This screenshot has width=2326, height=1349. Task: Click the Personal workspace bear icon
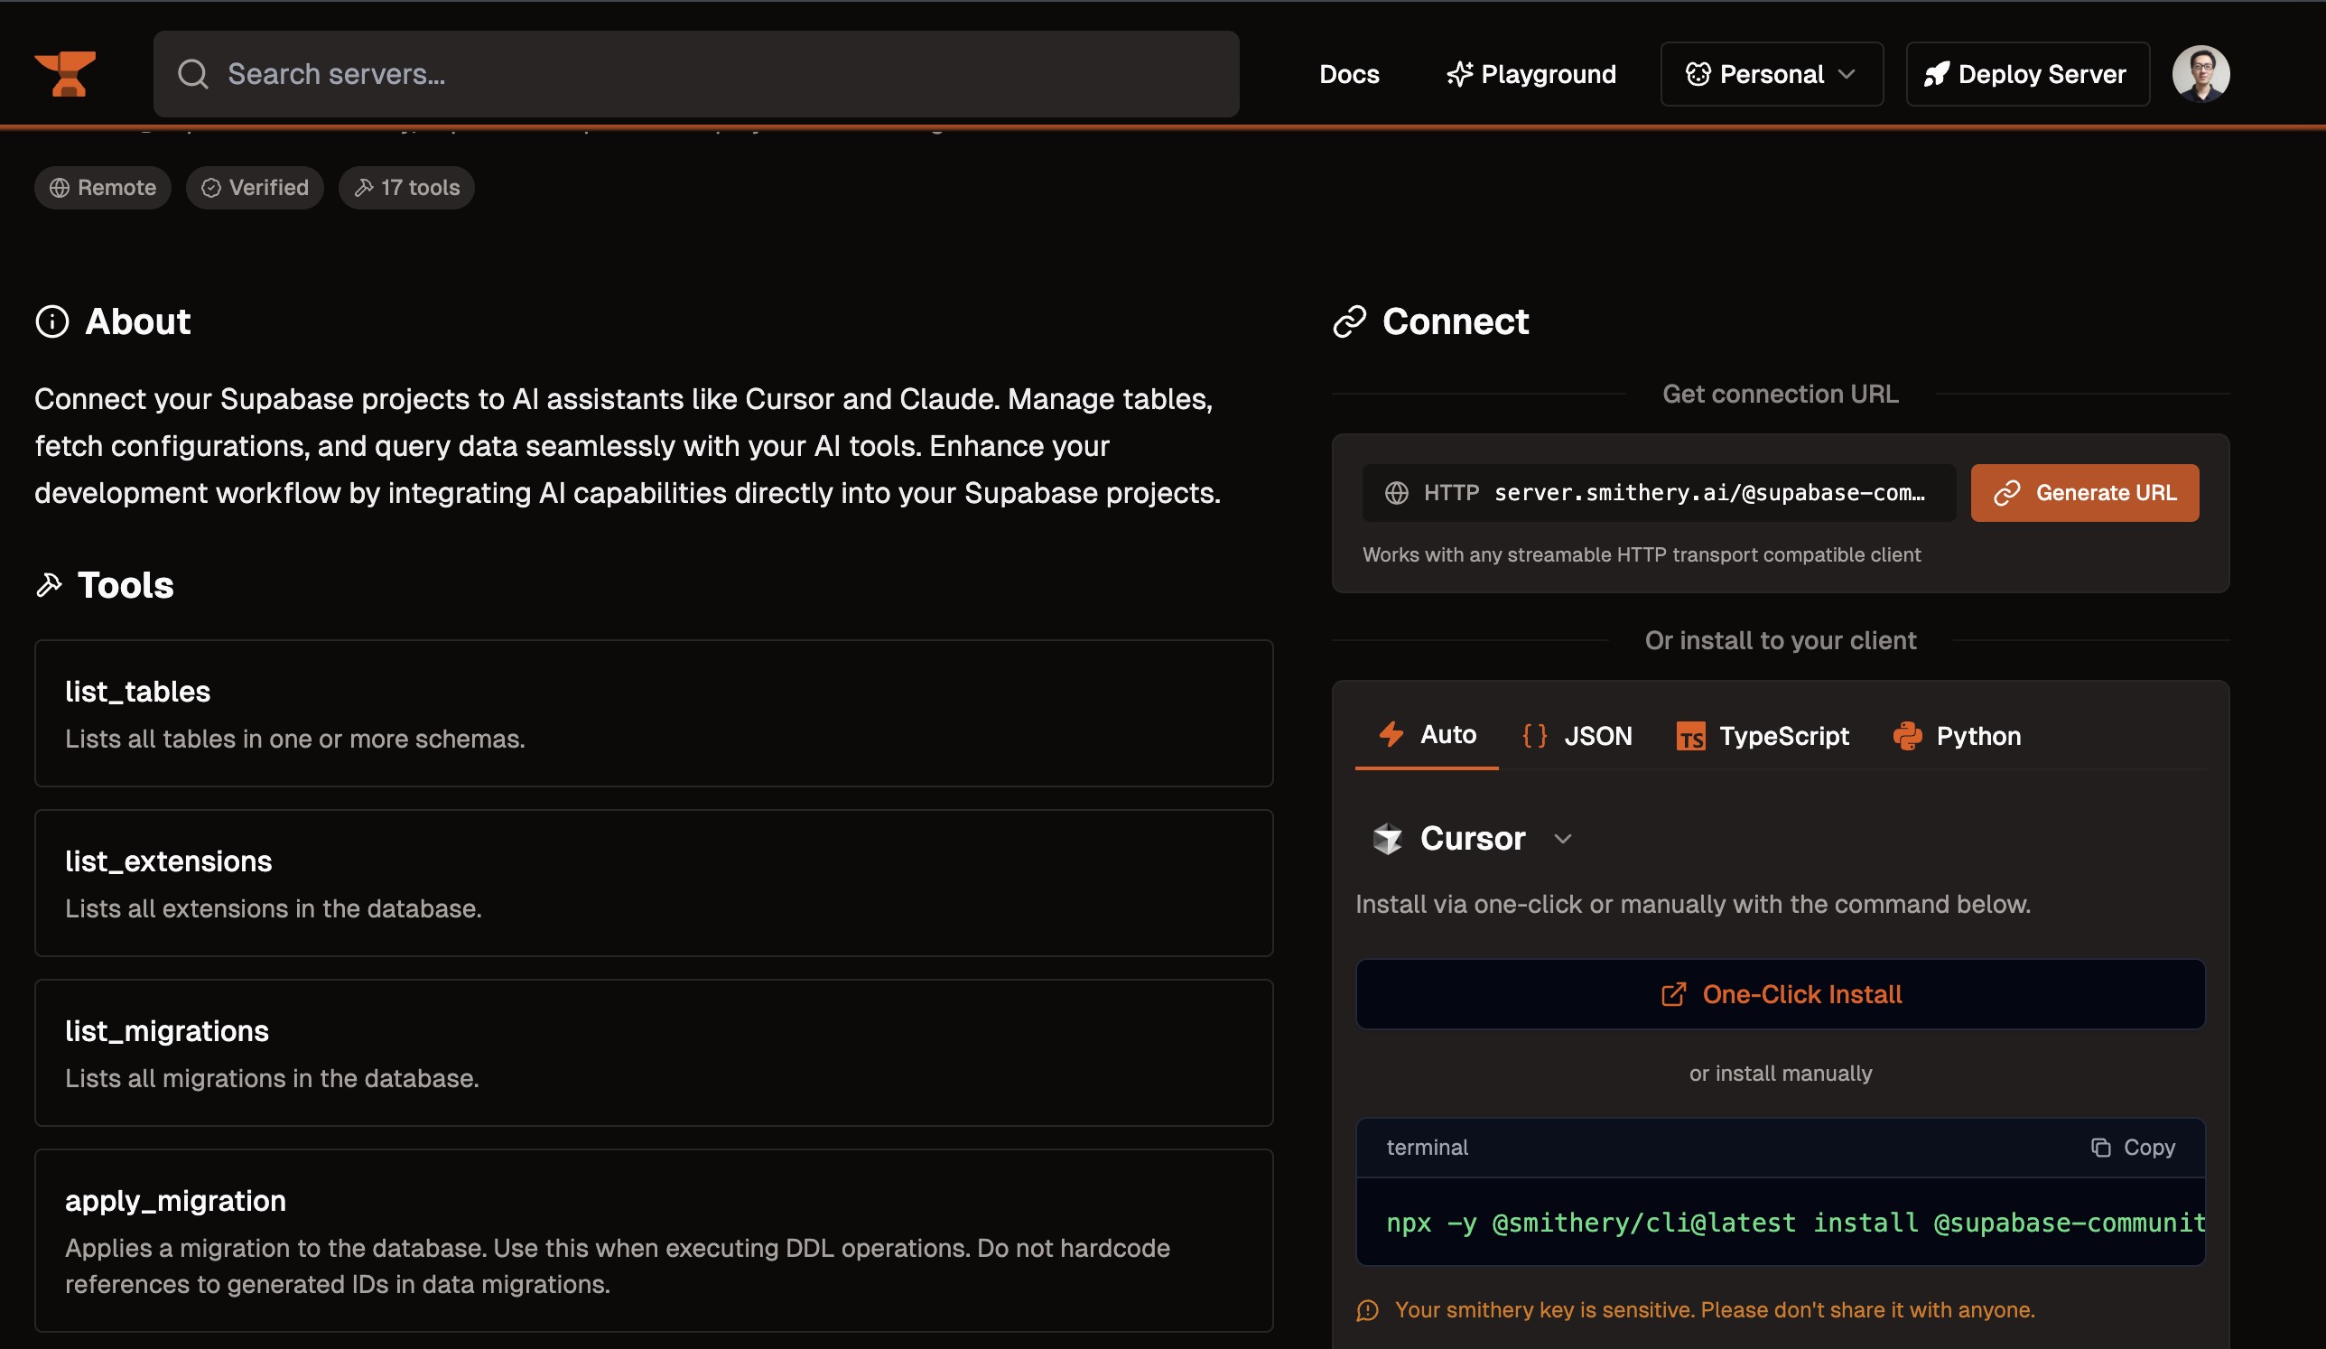click(1698, 74)
